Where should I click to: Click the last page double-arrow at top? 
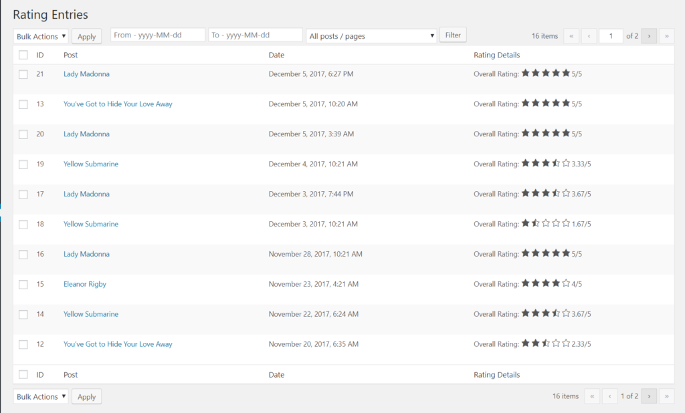coord(666,35)
